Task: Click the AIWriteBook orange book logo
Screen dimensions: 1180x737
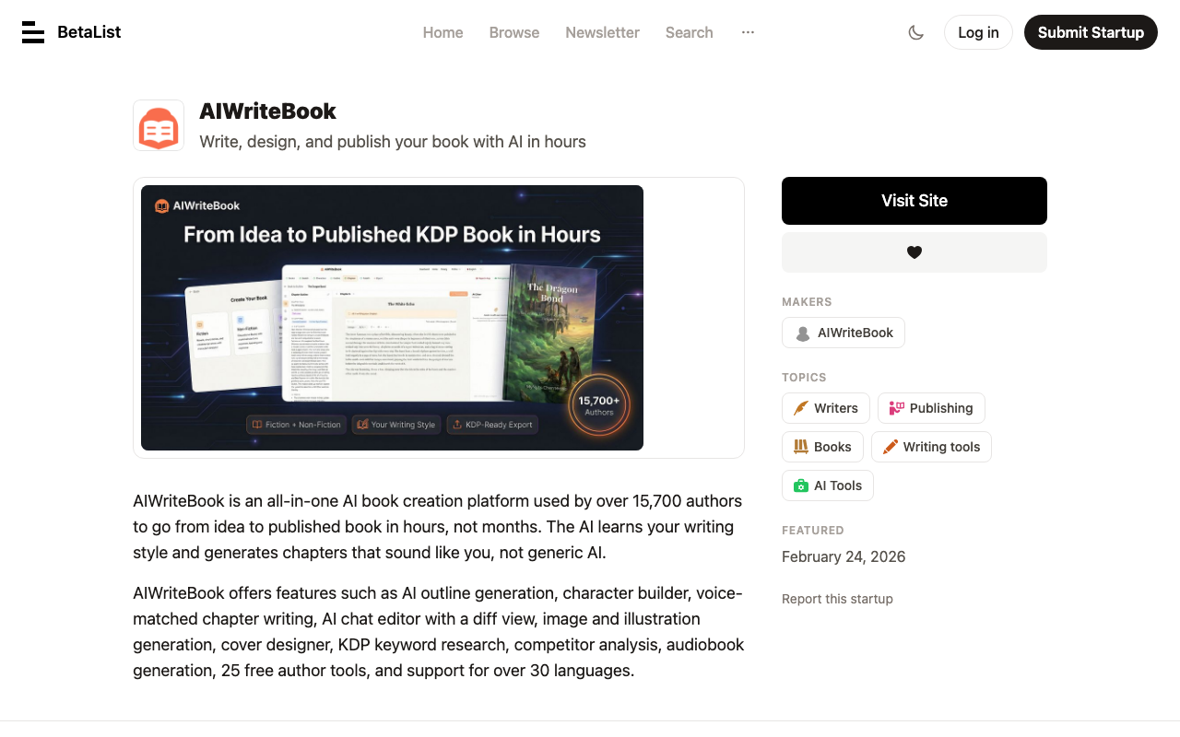Action: (159, 125)
